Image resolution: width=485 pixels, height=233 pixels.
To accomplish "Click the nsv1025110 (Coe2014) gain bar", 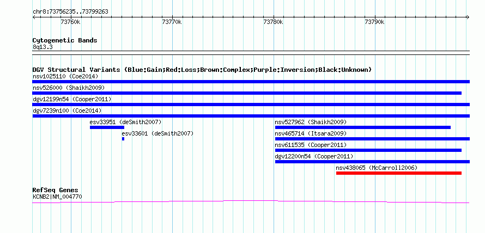I will tap(251, 82).
